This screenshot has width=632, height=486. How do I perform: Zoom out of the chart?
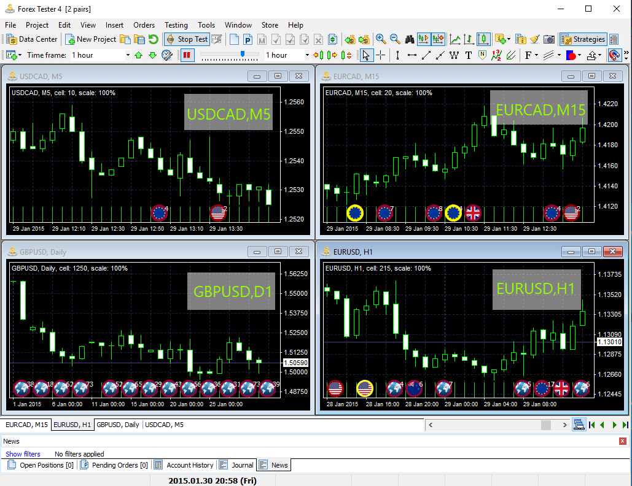pos(395,39)
